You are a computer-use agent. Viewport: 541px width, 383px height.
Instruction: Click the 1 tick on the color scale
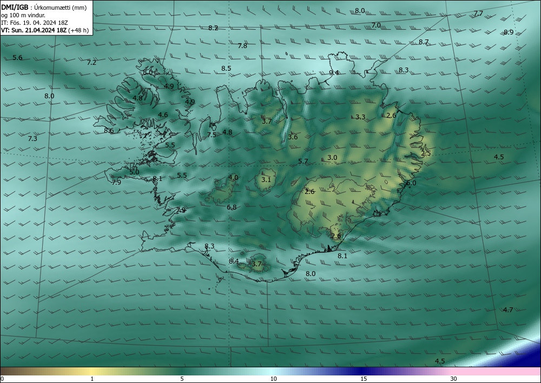tap(92, 379)
